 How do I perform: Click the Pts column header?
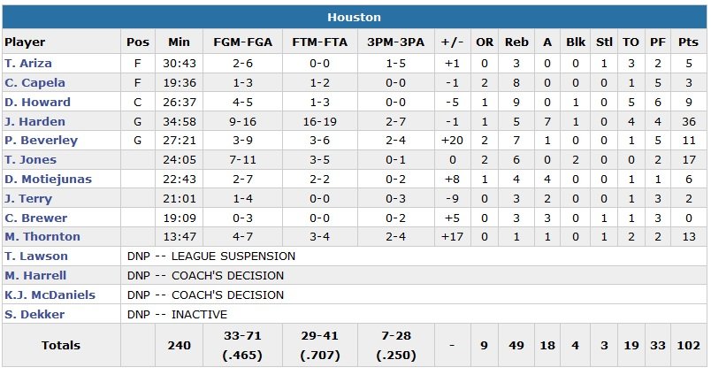688,42
